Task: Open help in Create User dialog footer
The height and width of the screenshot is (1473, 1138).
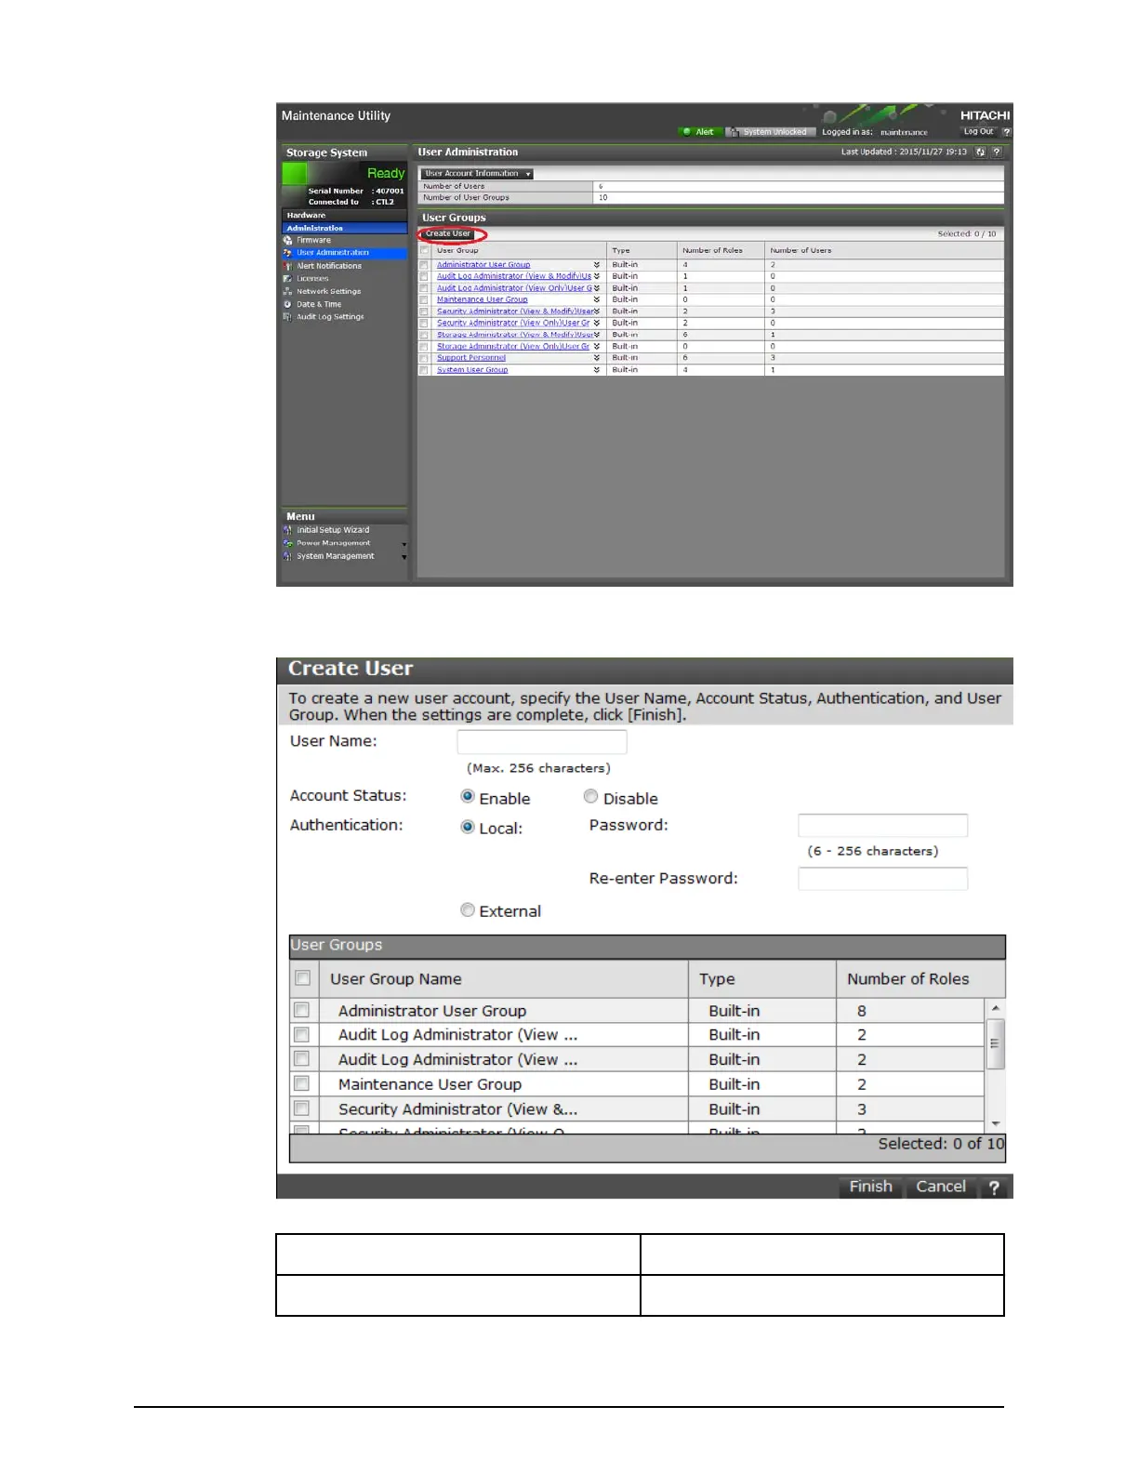Action: pos(994,1188)
